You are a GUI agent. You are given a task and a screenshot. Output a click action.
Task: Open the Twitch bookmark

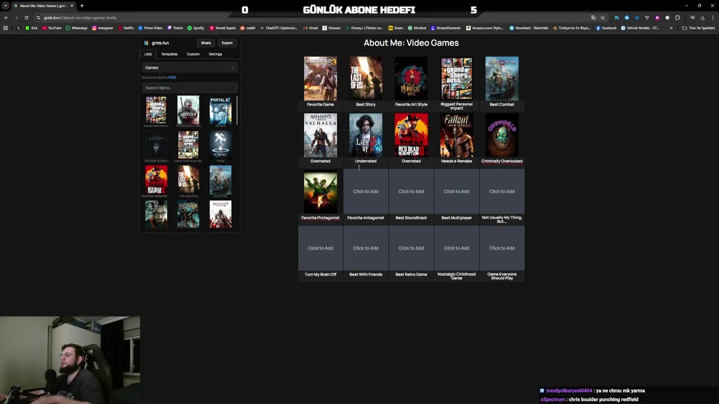[x=175, y=28]
